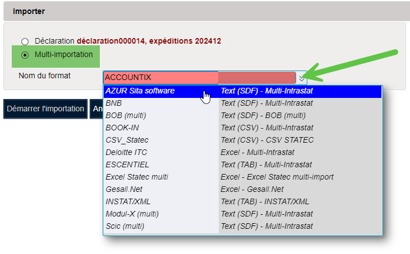Viewport: 410px width, 254px height.
Task: Choose INSTAT/XML format option
Action: click(x=242, y=201)
